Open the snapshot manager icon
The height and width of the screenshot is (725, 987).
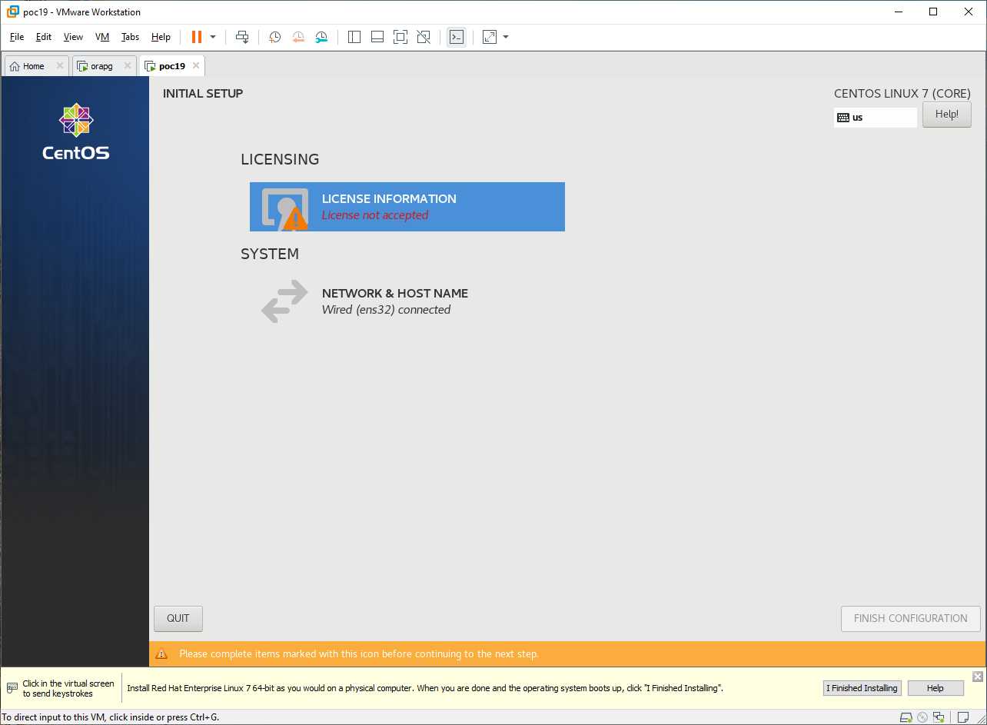click(321, 37)
